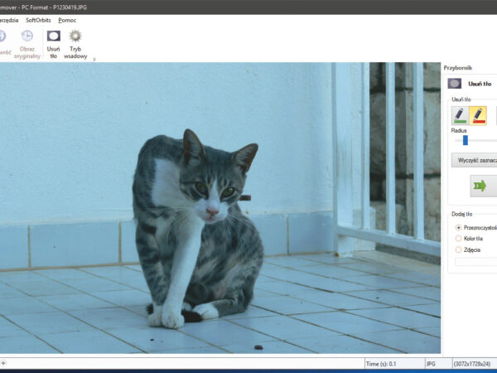Open the SoftOrbits menu
497x373 pixels.
(x=37, y=20)
